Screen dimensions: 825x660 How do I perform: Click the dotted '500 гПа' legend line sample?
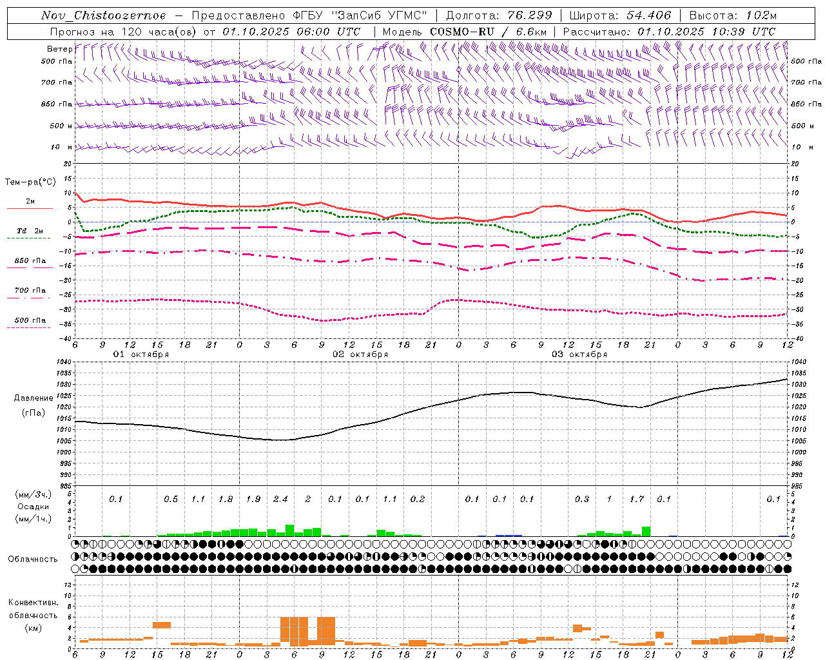point(29,327)
